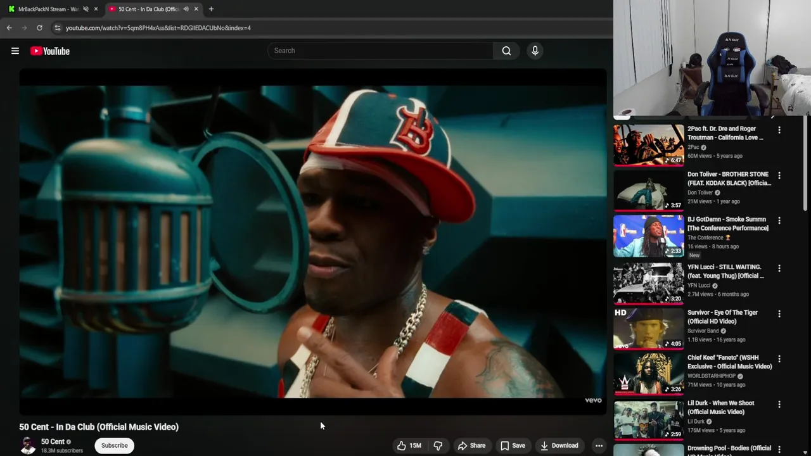Click The Conference channel name
Screen dimensions: 811x456
[x=705, y=237]
